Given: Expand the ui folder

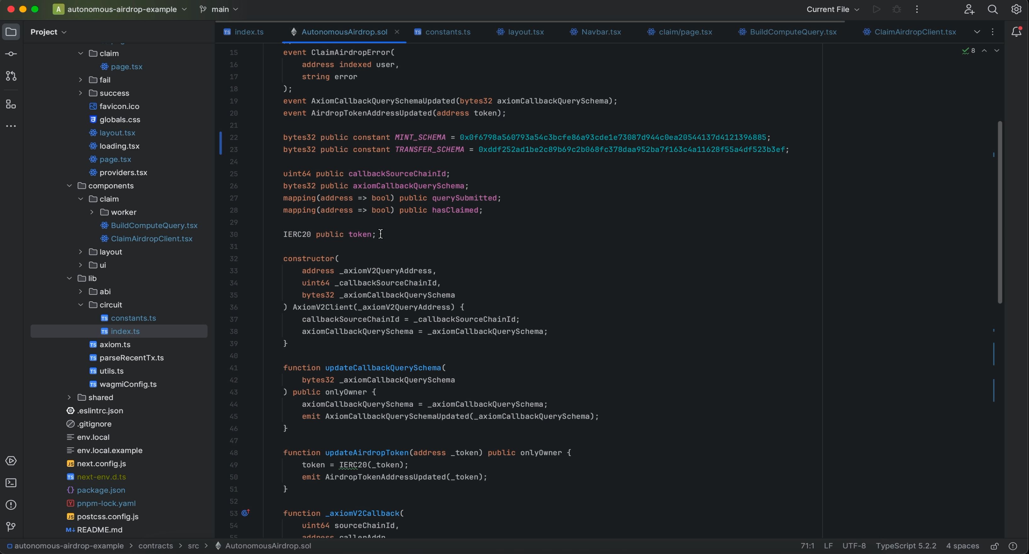Looking at the screenshot, I should (x=80, y=265).
